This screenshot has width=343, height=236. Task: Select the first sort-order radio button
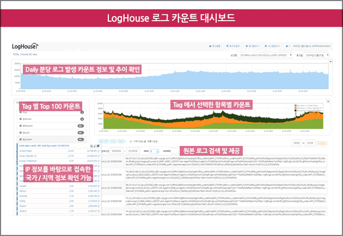(x=131, y=142)
